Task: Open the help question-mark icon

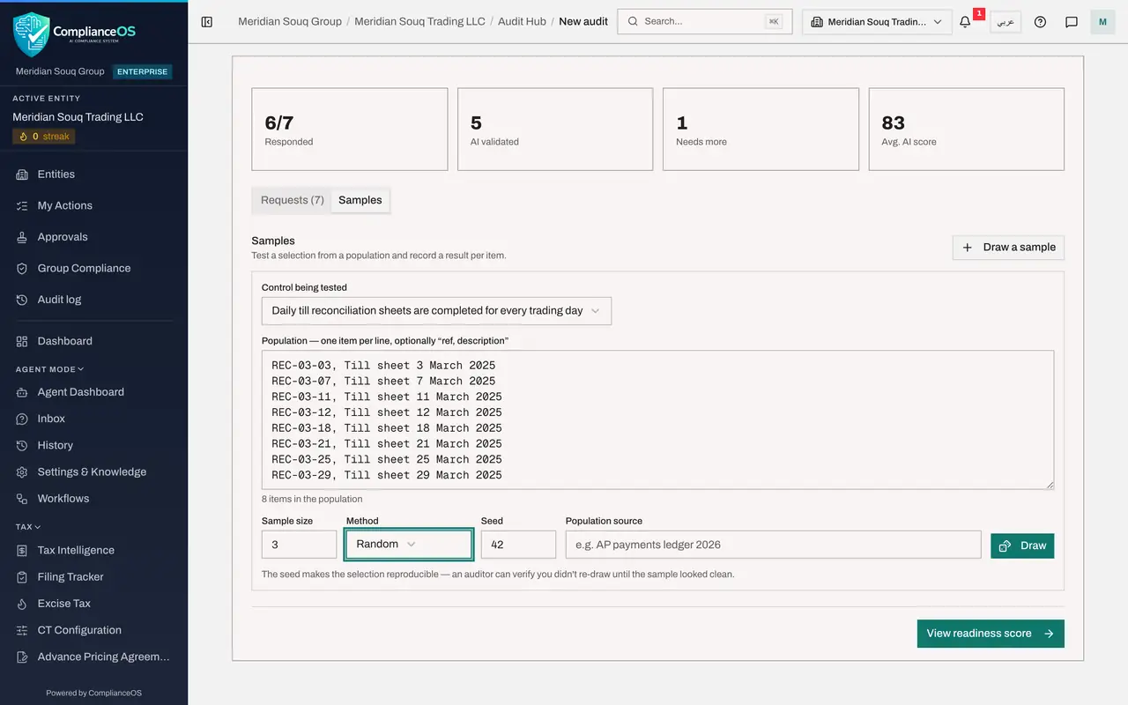Action: point(1040,22)
